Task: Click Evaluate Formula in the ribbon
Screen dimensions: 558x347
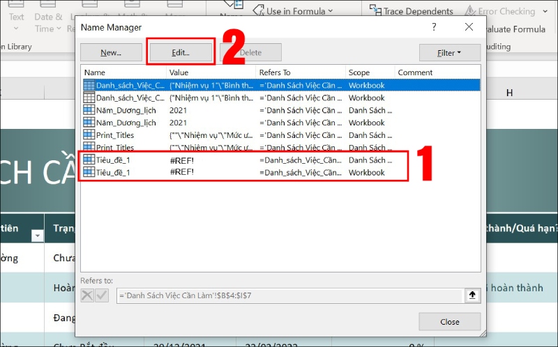Action: [515, 29]
